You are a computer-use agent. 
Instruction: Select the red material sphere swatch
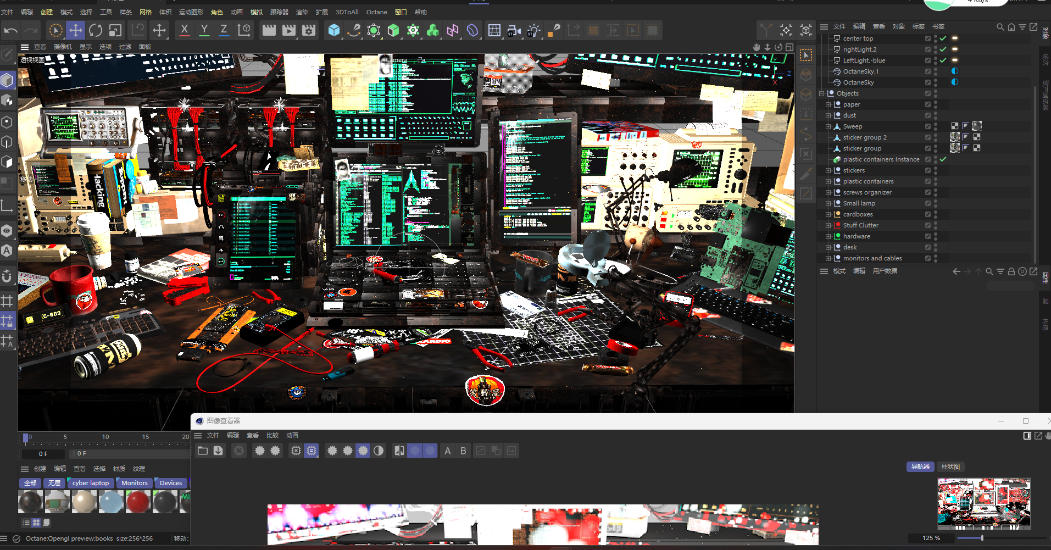coord(138,502)
